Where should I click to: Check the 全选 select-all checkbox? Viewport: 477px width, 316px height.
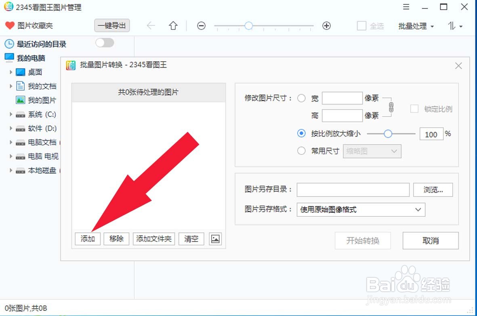361,26
